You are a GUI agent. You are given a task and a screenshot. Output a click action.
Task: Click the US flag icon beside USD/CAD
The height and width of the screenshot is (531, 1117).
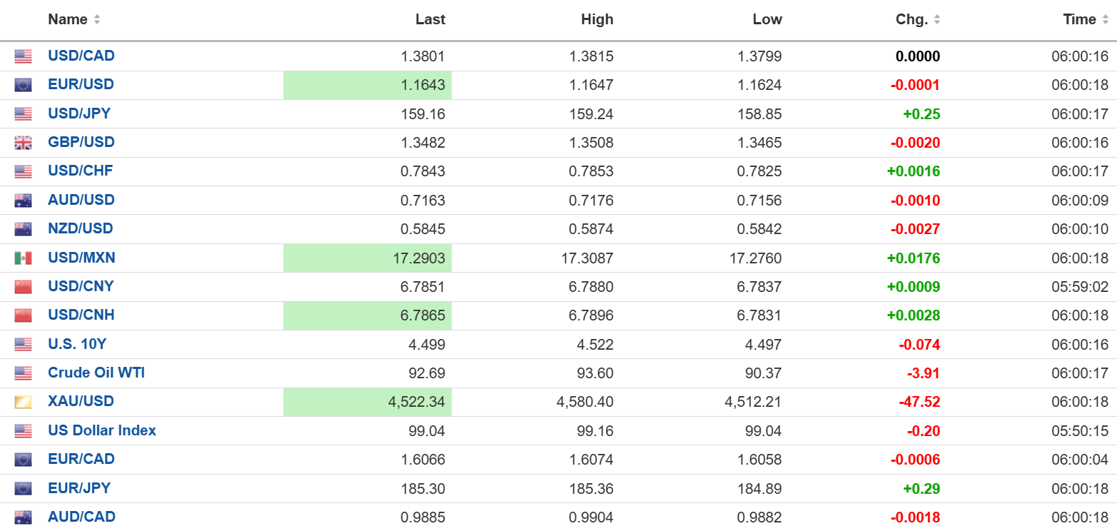(24, 56)
